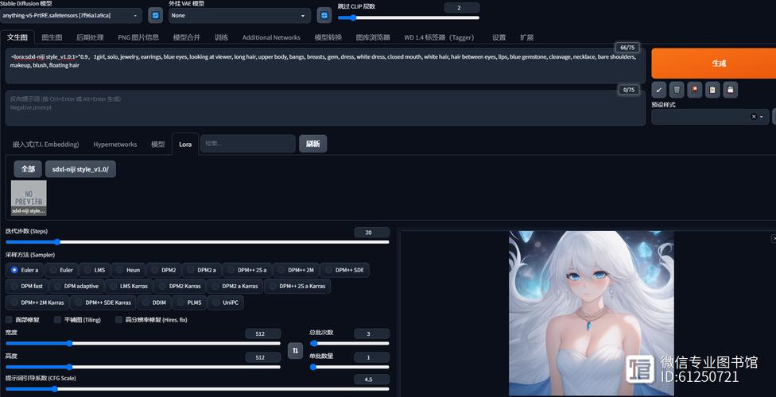Select the DPM++ 2M Karras sampler
The width and height of the screenshot is (776, 397).
pyautogui.click(x=37, y=302)
